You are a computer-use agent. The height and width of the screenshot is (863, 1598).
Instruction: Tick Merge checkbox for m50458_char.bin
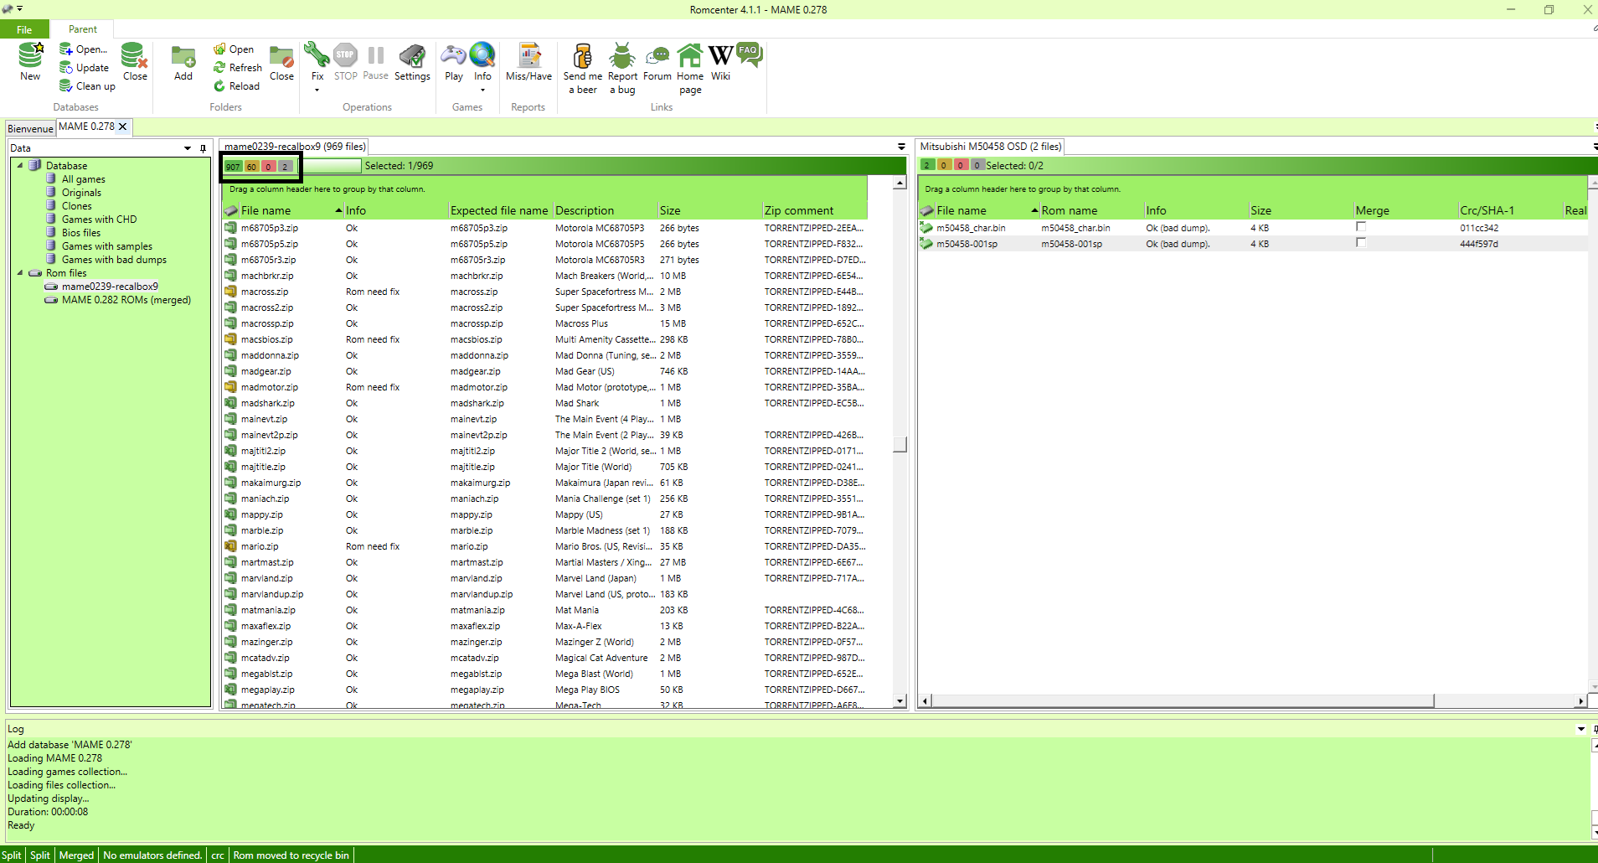[x=1361, y=227]
